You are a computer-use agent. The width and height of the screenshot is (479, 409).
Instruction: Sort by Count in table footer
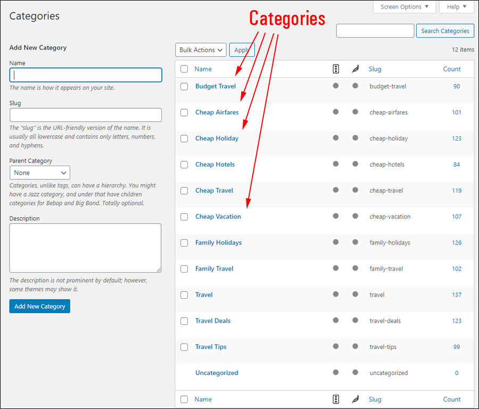(452, 399)
